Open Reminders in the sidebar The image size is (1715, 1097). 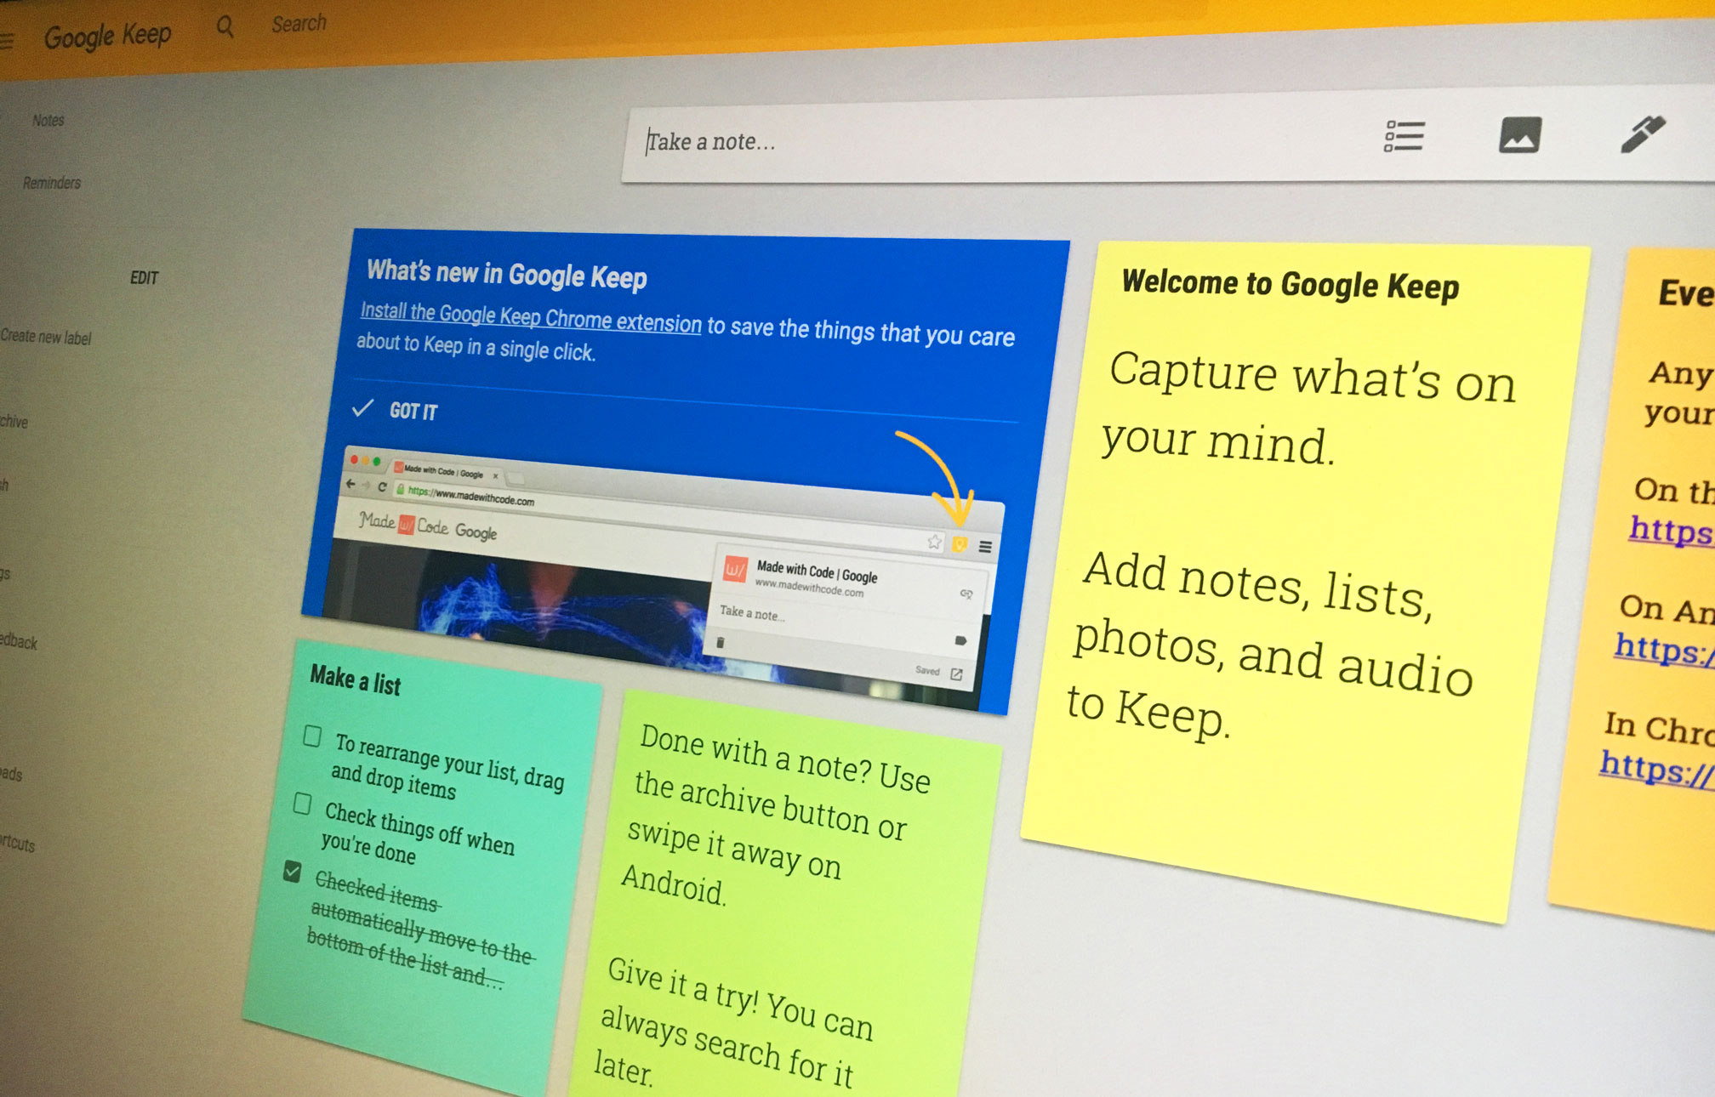click(x=52, y=183)
